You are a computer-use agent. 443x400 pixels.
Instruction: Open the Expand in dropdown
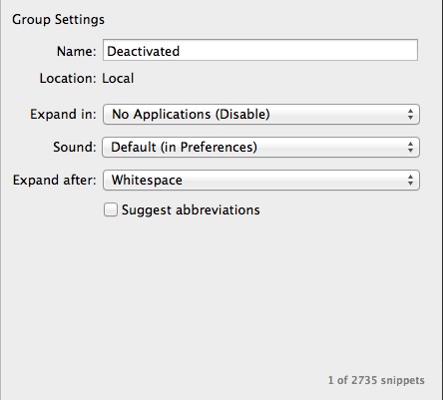(261, 115)
